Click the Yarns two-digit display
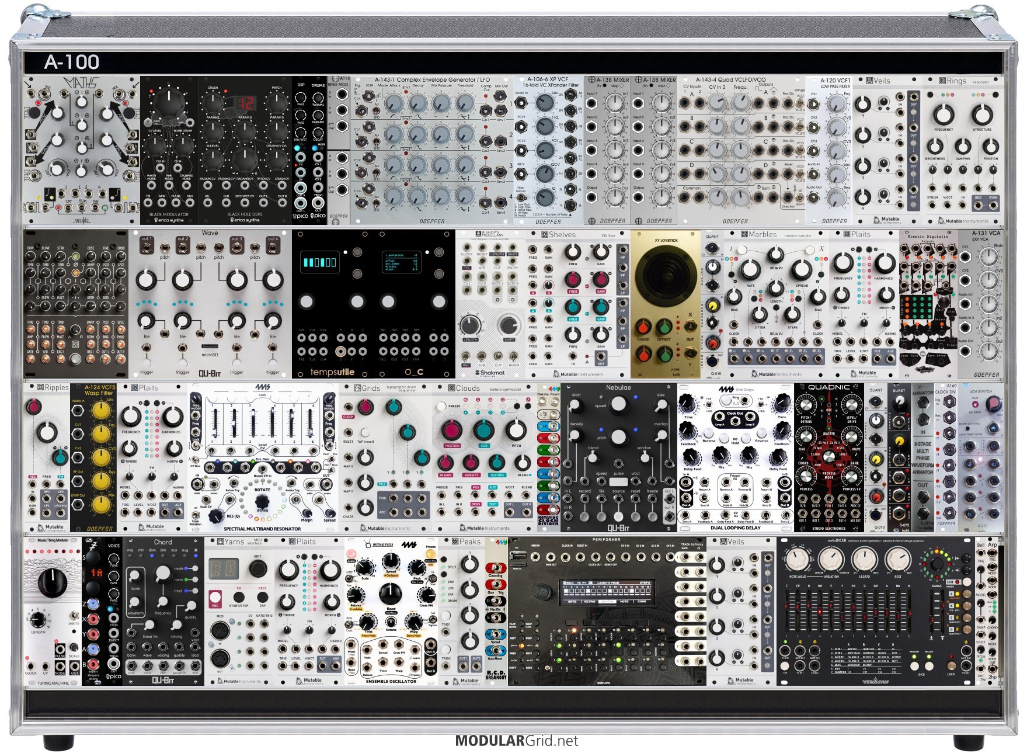 (224, 568)
